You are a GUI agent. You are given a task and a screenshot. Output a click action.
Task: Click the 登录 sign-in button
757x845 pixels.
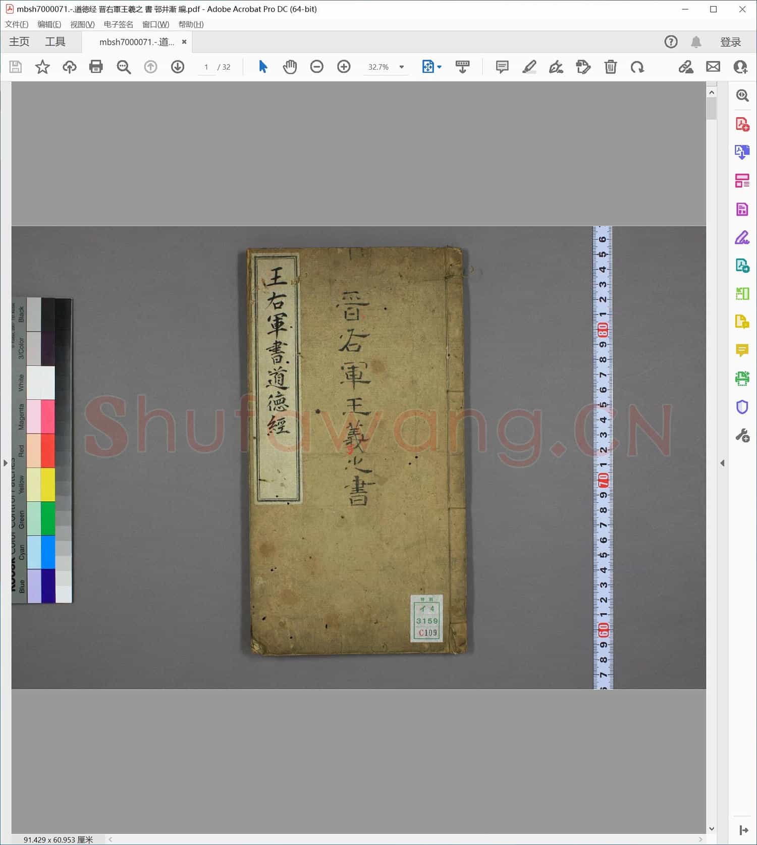(x=730, y=42)
